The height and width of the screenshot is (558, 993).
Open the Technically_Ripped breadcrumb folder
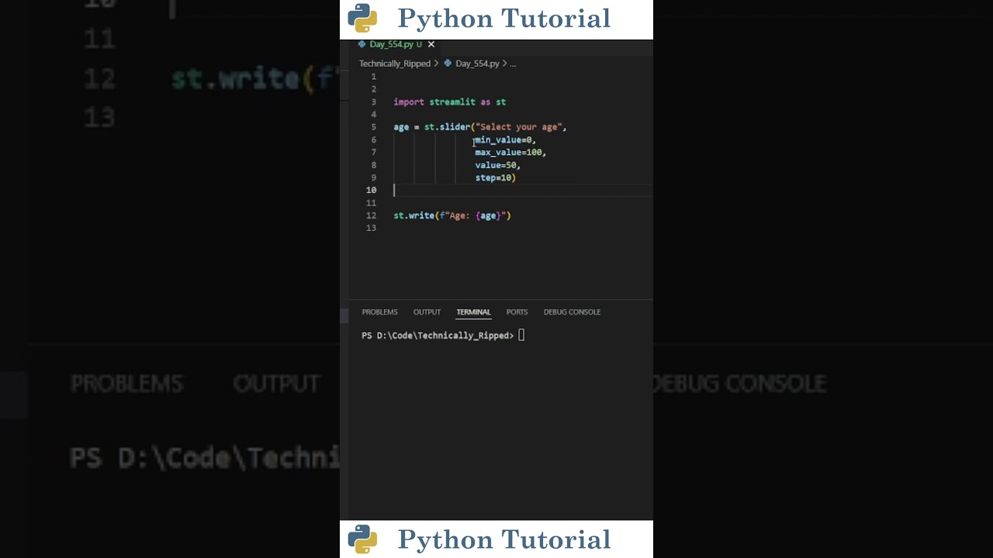coord(394,64)
